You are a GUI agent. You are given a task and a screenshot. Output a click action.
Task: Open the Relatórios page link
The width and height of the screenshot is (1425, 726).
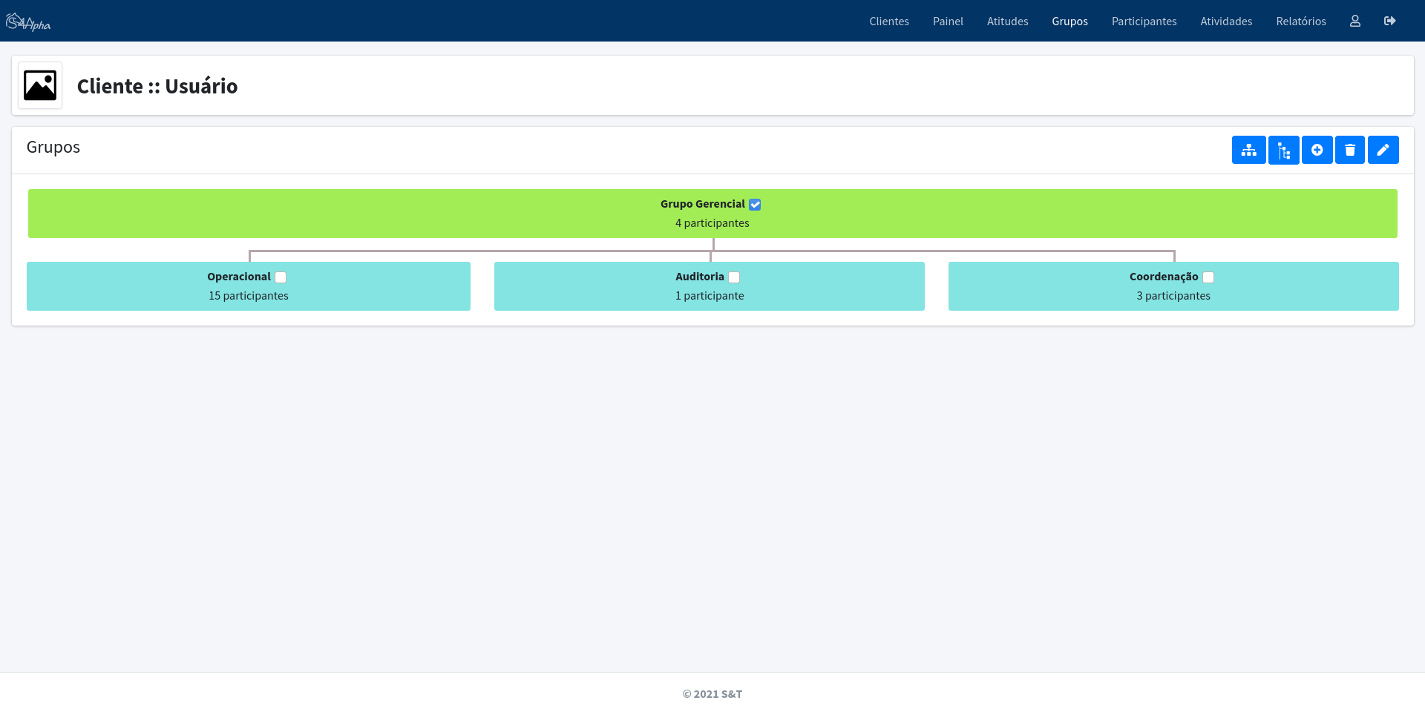point(1300,22)
